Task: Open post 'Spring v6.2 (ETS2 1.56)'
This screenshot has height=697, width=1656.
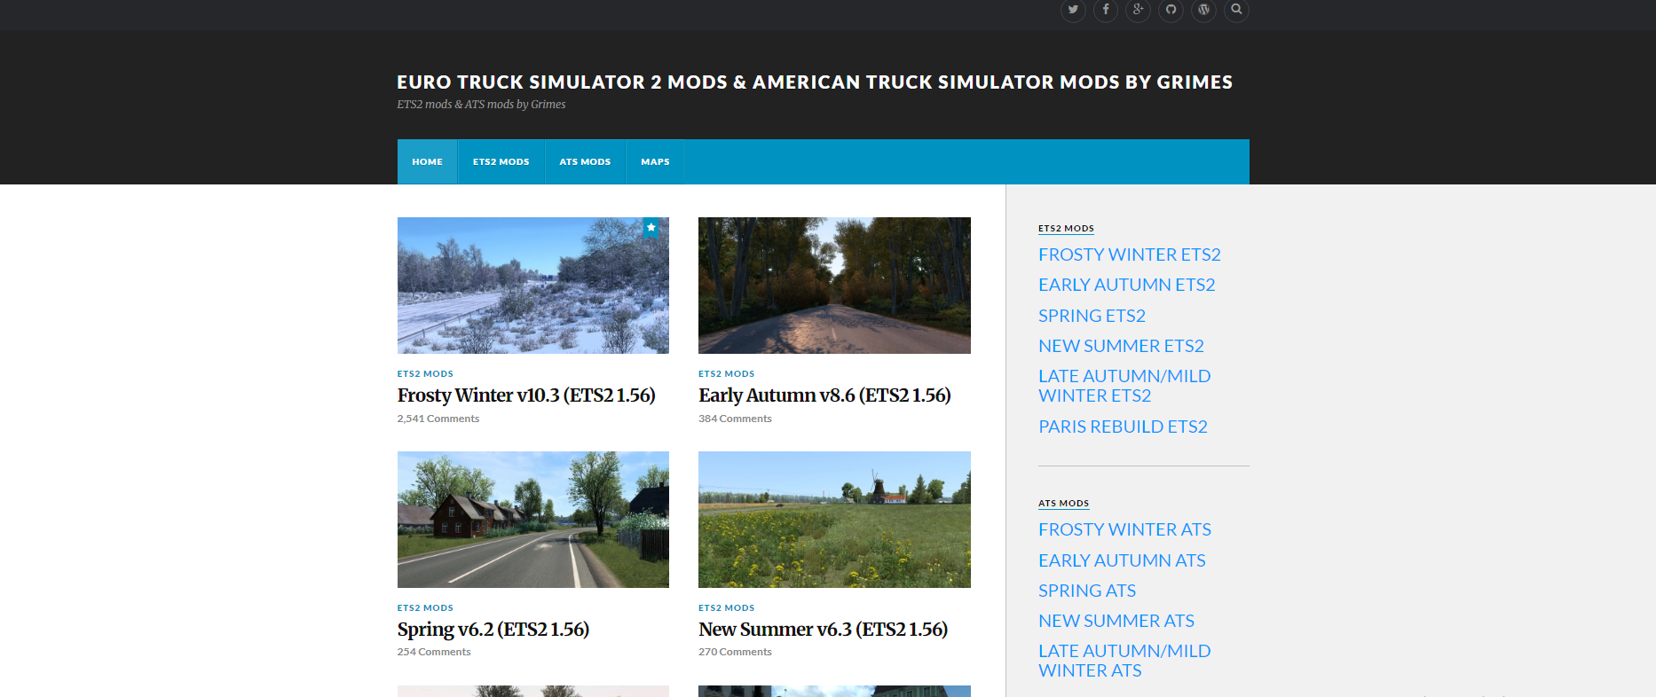Action: pos(493,630)
